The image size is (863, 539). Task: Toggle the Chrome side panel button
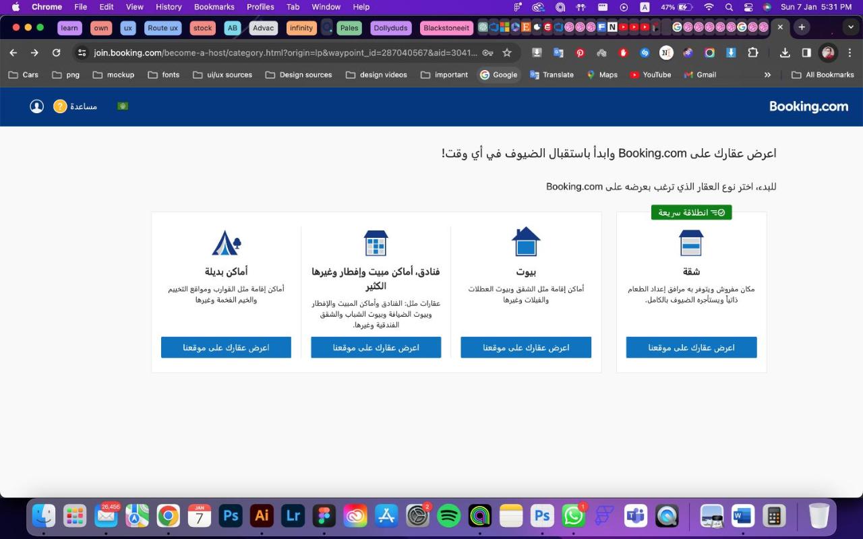(806, 53)
